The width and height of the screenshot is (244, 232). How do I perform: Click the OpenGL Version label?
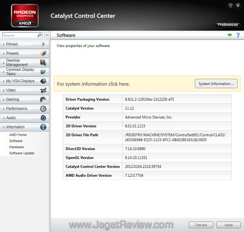point(80,158)
